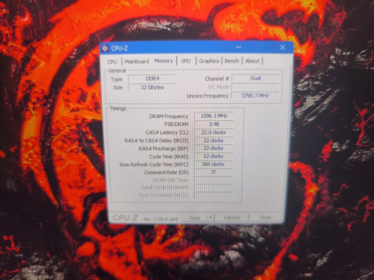
Task: Click the empty Total CAS# (tRDRAM) field
Action: click(214, 187)
